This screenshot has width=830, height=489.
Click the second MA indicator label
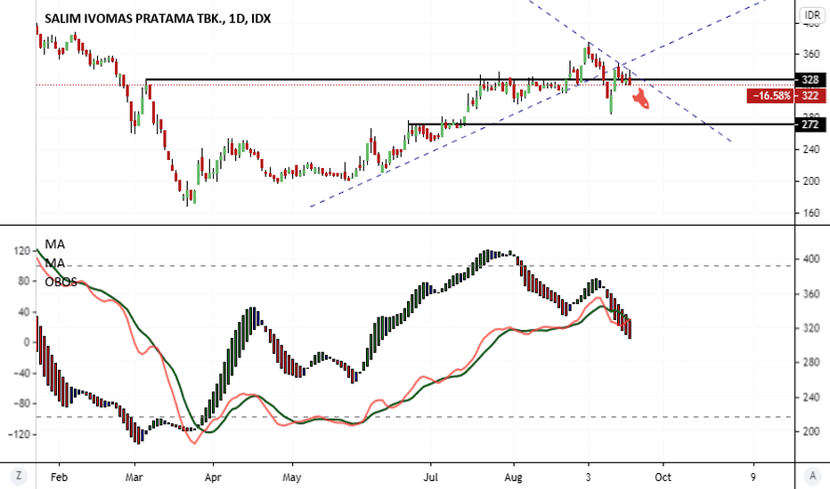54,263
